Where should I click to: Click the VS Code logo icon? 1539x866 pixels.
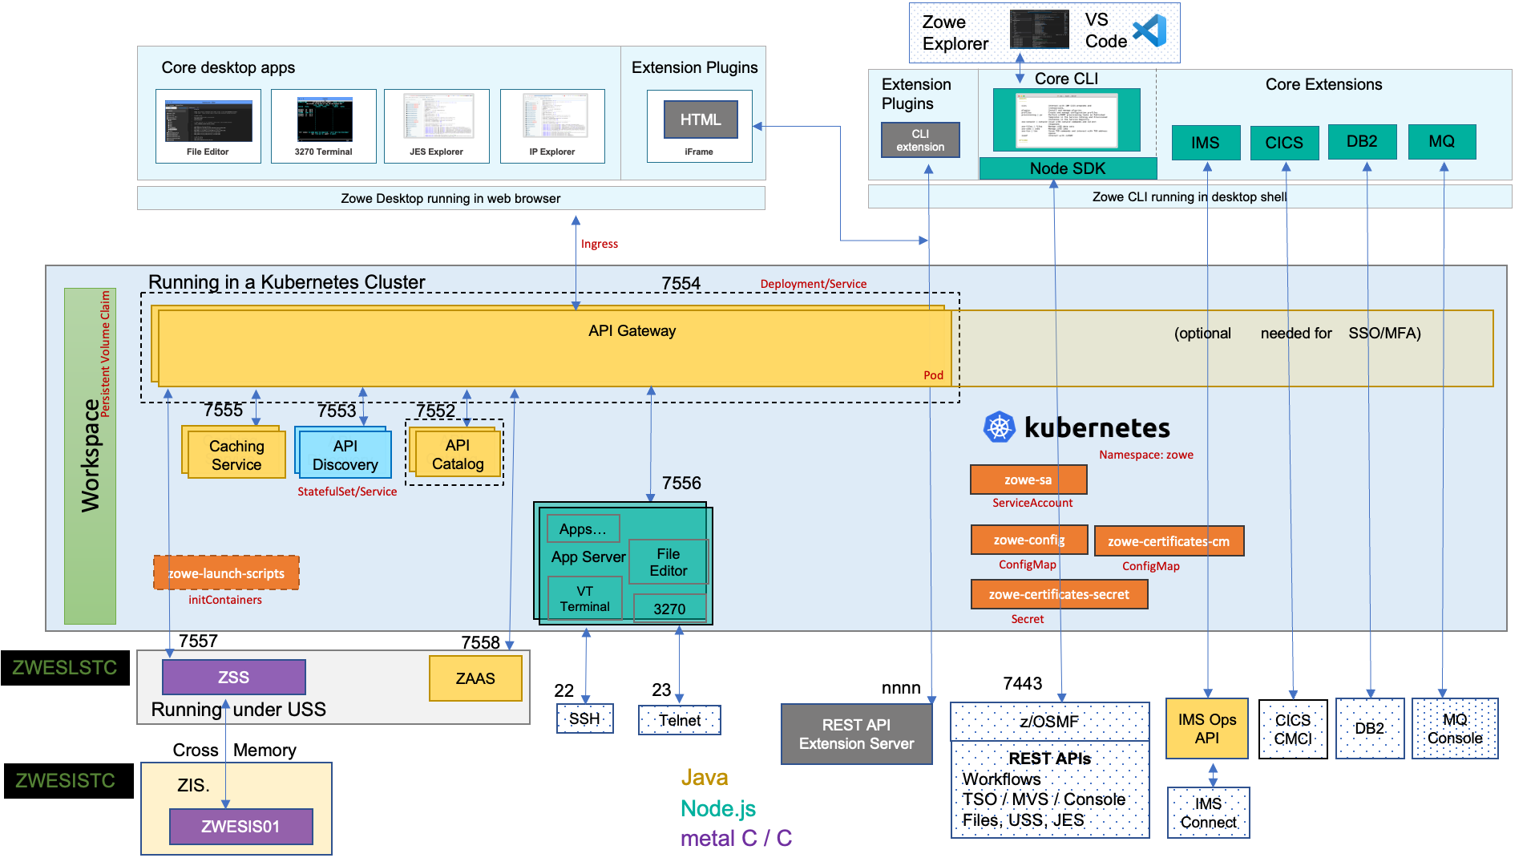(1150, 31)
